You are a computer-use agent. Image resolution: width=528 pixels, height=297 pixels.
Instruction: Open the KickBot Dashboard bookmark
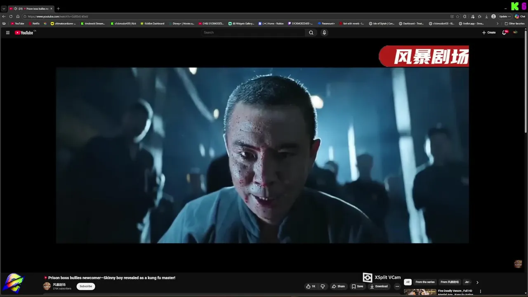coord(152,24)
